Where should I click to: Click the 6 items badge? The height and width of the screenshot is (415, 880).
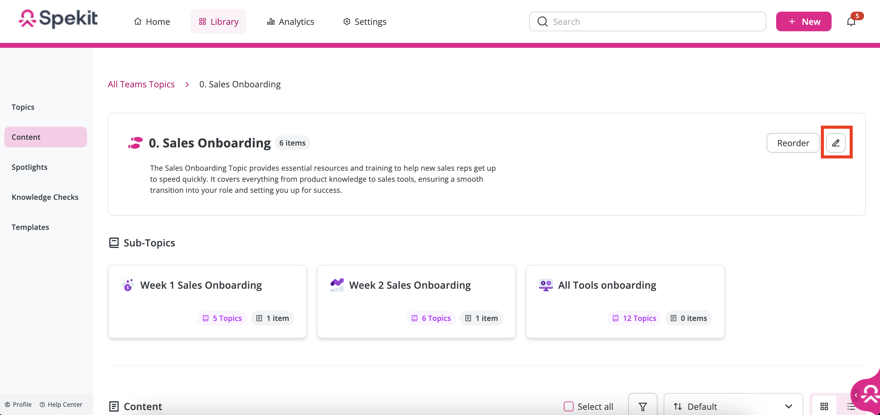click(292, 143)
